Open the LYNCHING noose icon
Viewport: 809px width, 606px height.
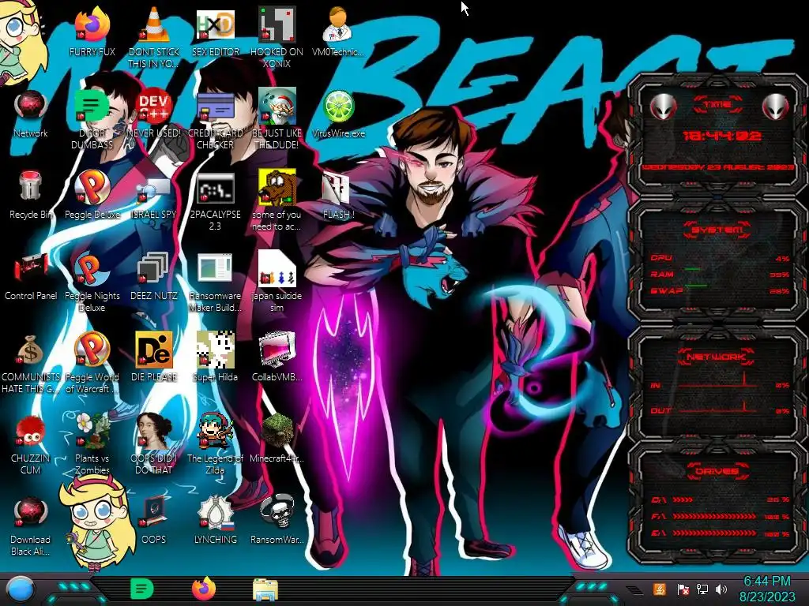215,511
